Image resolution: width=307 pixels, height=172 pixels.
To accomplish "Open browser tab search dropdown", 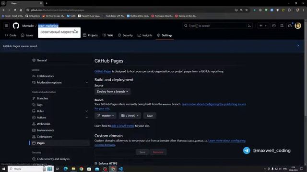I will (x=3, y=3).
